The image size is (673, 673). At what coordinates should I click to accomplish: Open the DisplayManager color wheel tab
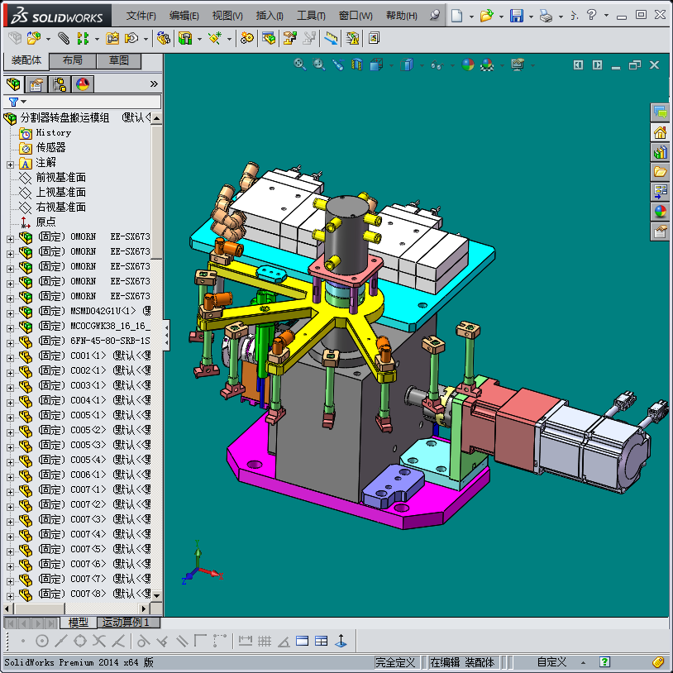pyautogui.click(x=83, y=84)
